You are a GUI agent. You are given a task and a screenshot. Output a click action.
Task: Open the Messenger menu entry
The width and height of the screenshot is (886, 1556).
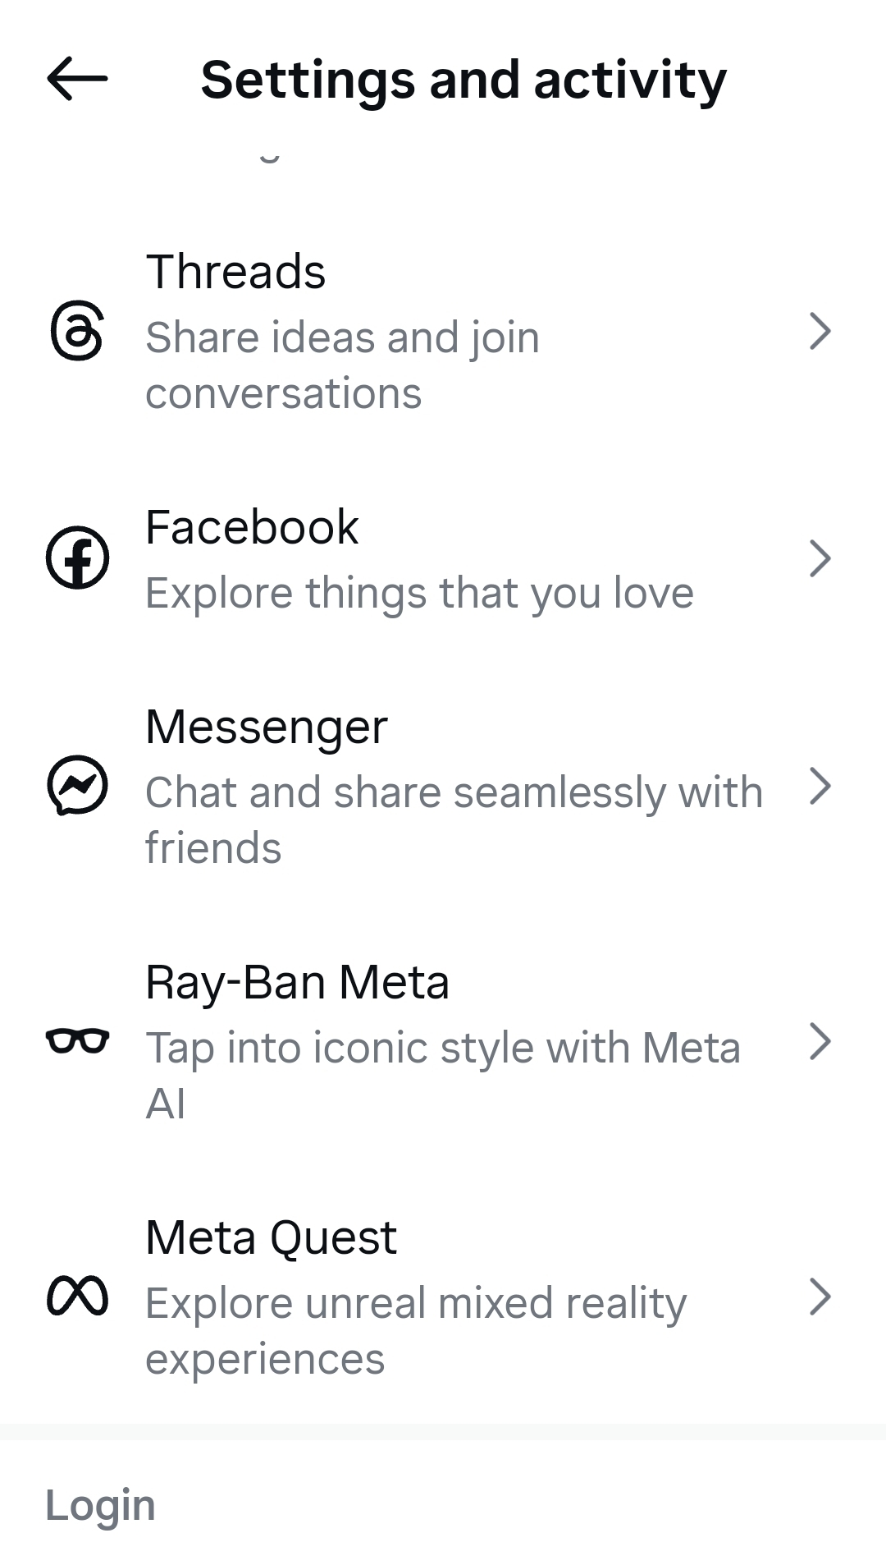266,727
